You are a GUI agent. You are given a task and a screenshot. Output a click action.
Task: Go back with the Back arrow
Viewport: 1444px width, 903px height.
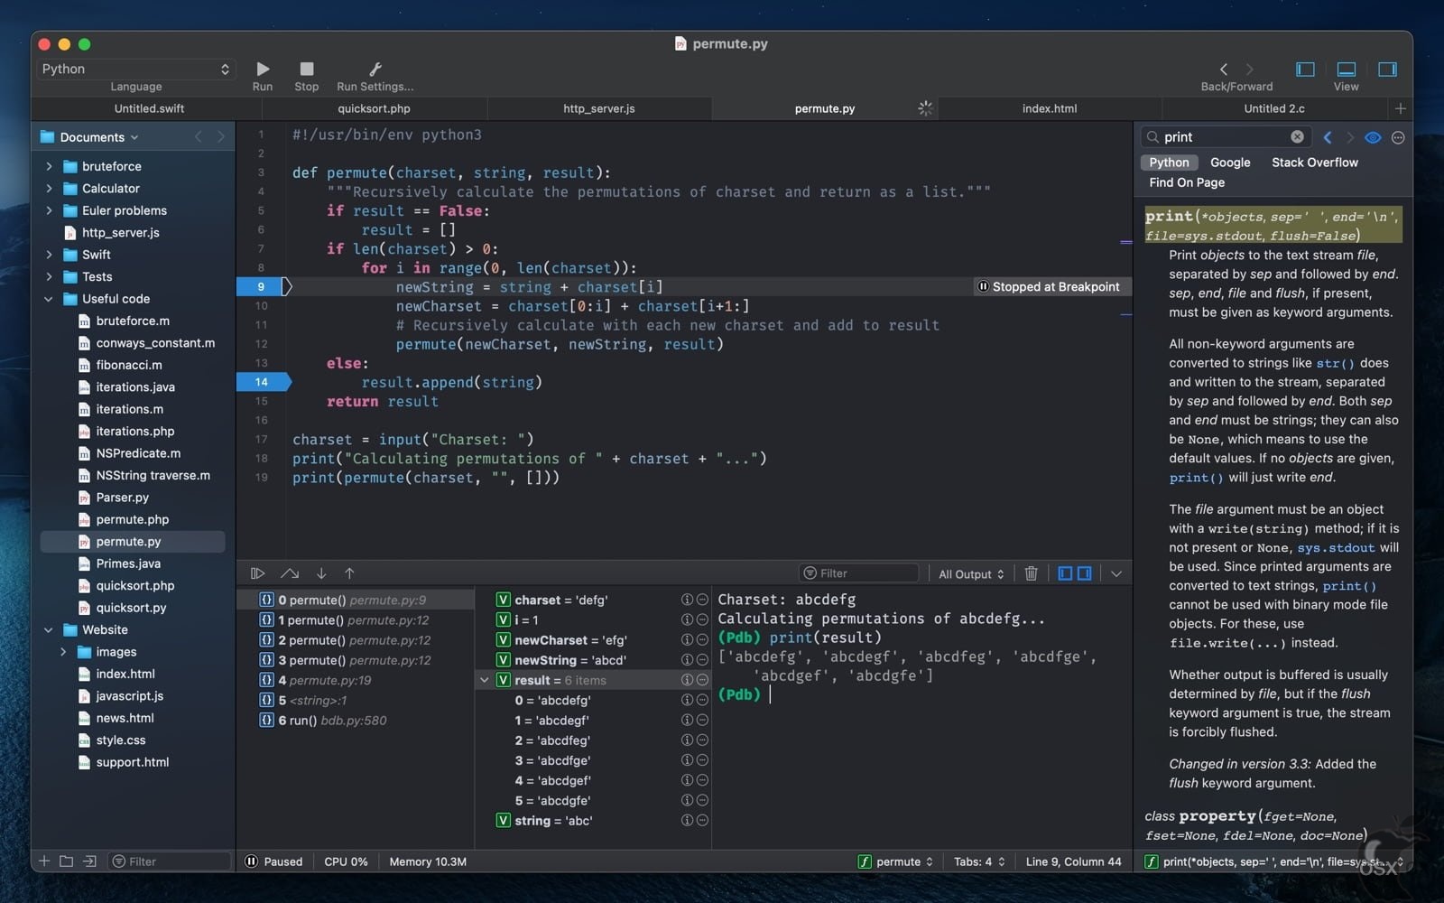click(x=1224, y=69)
